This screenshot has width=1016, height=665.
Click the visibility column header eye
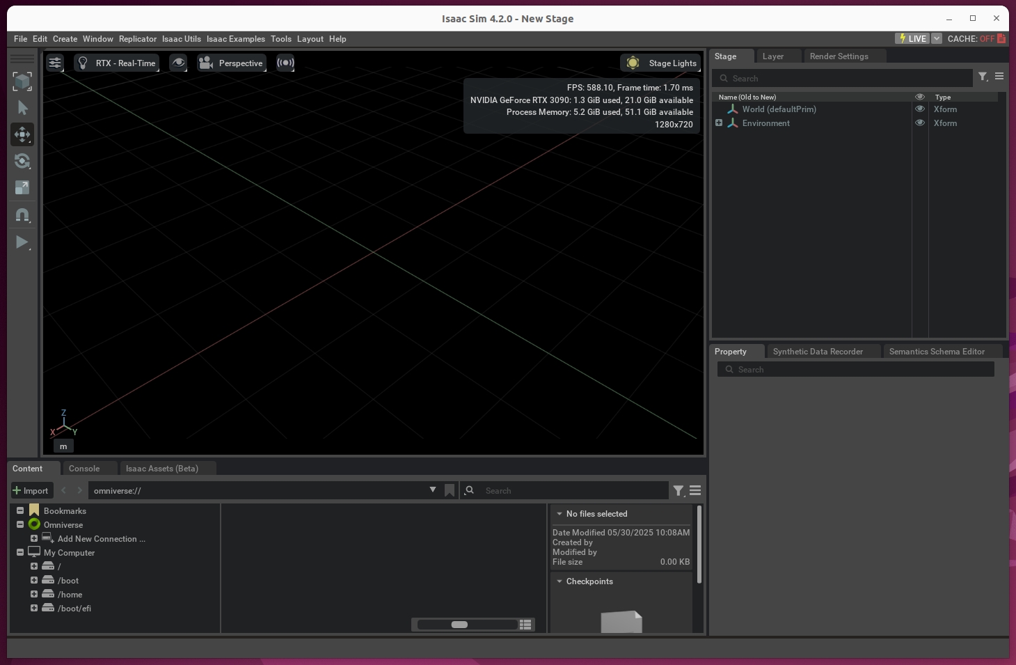point(920,97)
